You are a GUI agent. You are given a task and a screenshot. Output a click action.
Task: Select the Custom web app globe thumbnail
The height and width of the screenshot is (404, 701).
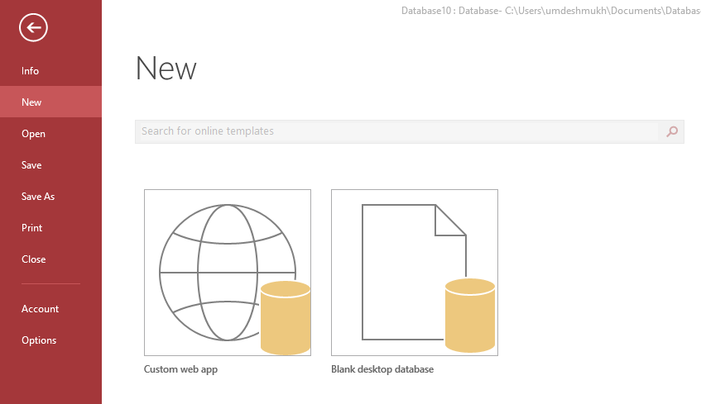coord(228,273)
